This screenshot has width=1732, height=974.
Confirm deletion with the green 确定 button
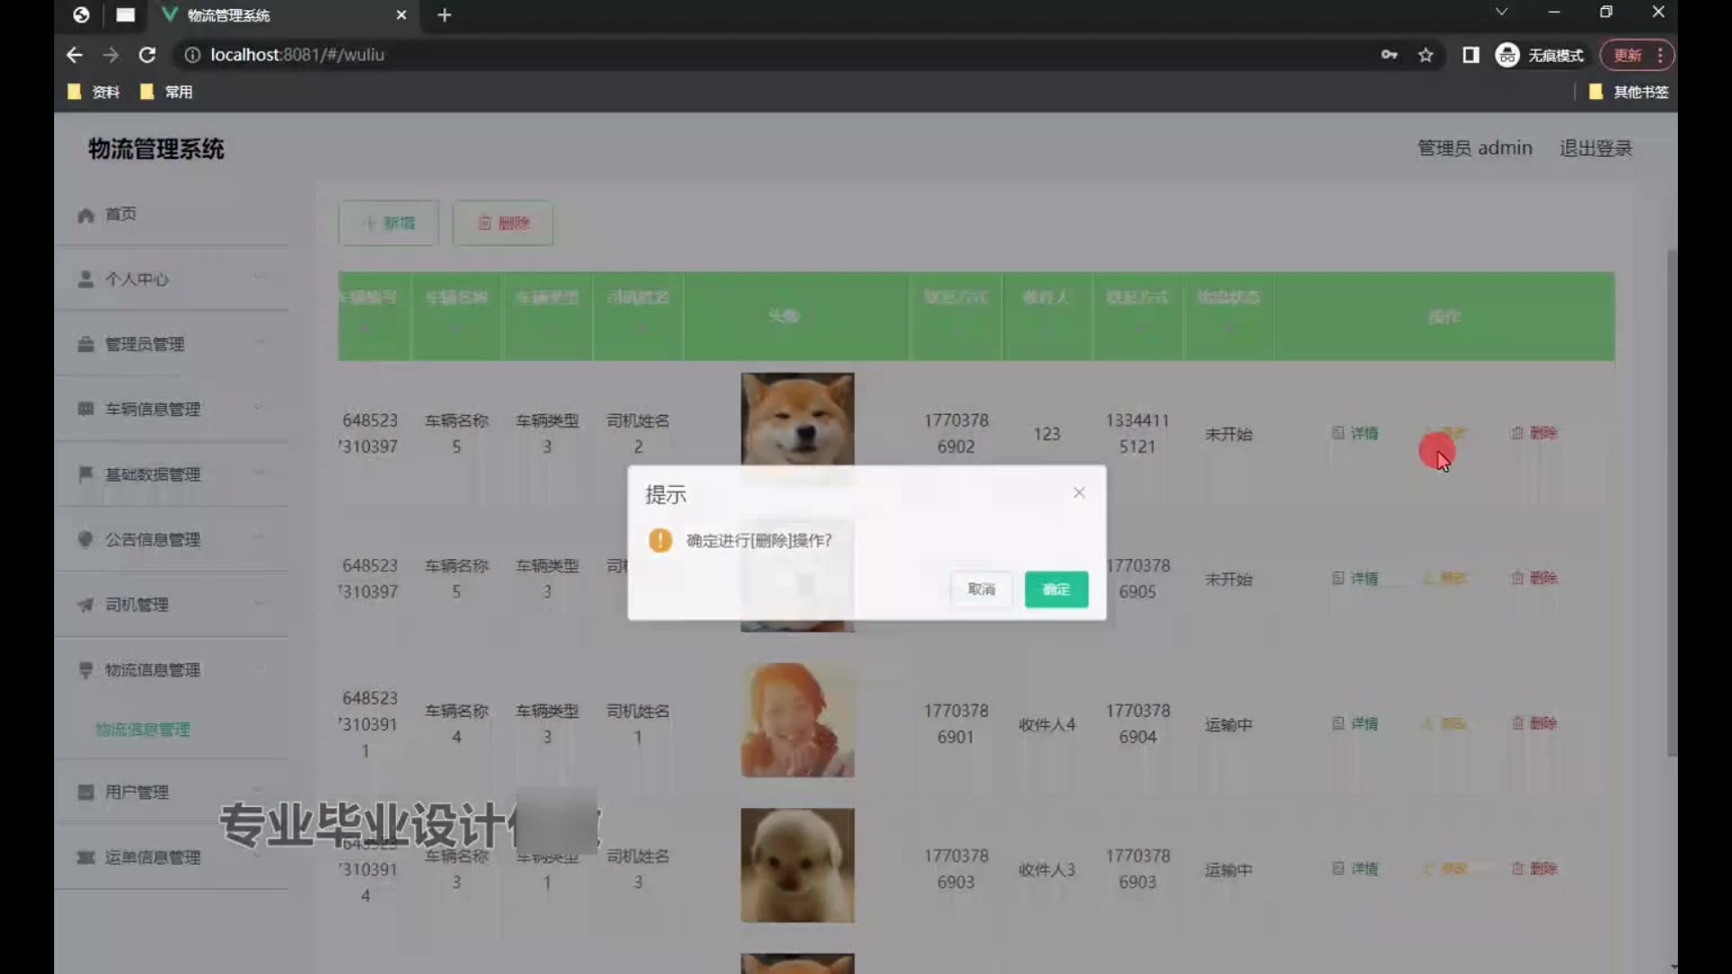point(1055,589)
